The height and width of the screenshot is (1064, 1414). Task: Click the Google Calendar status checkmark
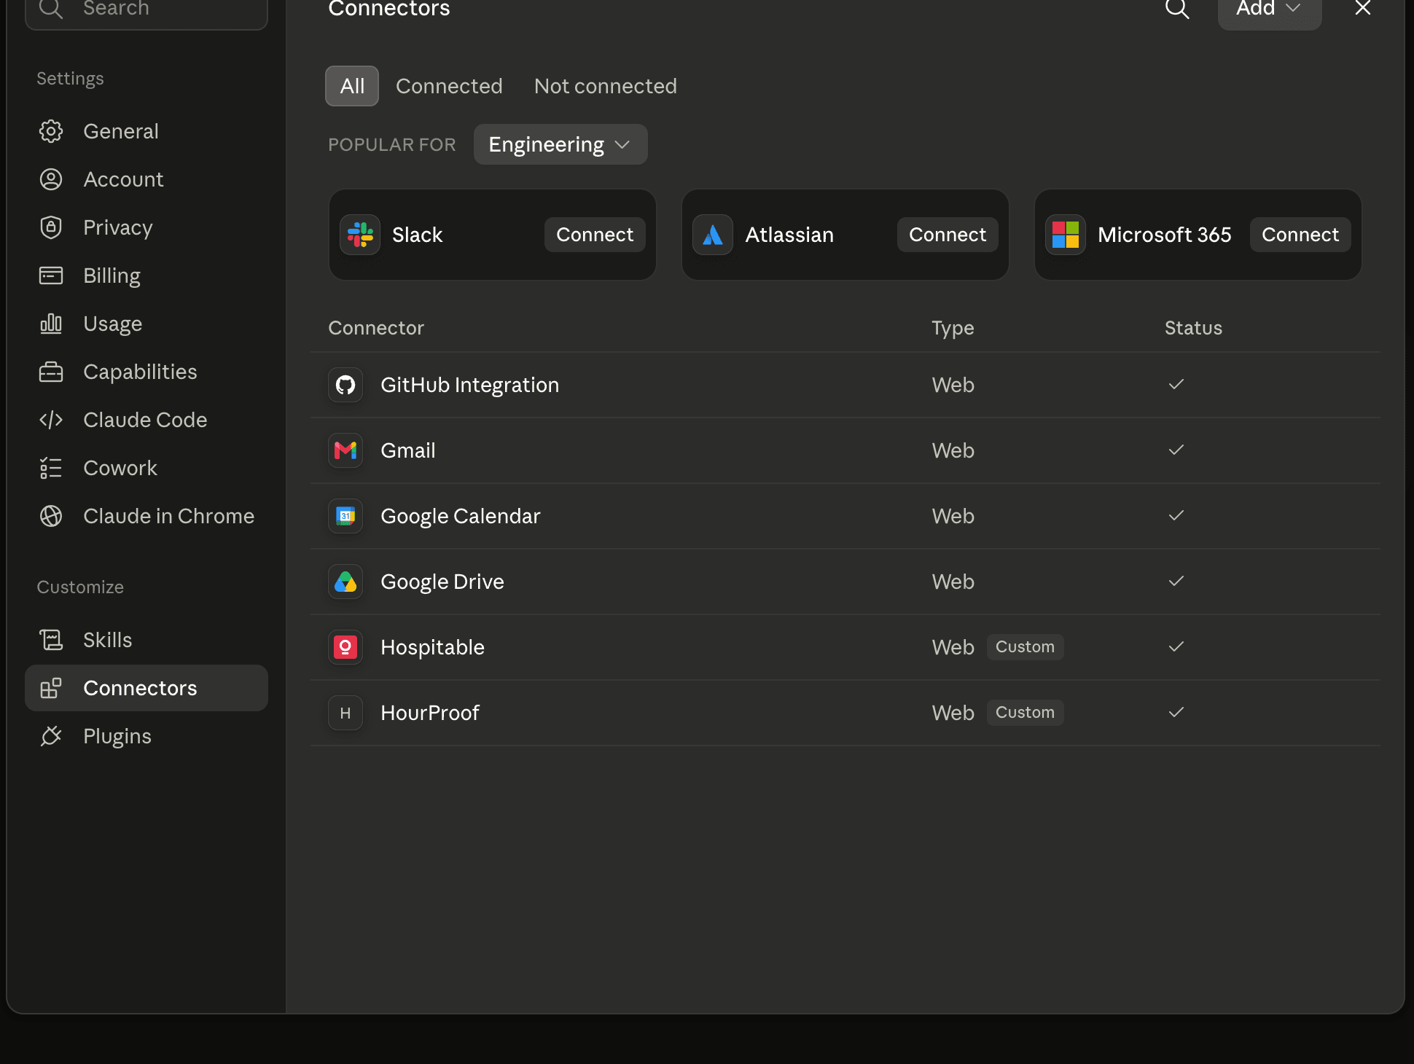[x=1176, y=515]
